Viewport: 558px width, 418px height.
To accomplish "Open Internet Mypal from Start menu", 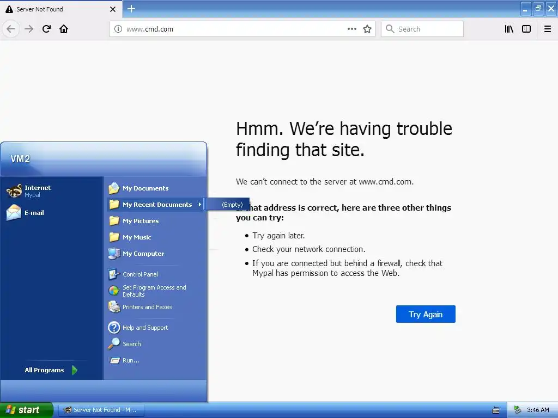I will 52,191.
